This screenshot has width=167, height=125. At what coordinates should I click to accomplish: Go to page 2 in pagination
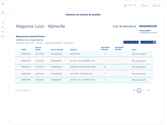[x=143, y=90]
